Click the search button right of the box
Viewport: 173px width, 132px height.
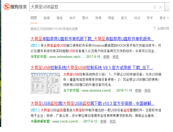[167, 7]
